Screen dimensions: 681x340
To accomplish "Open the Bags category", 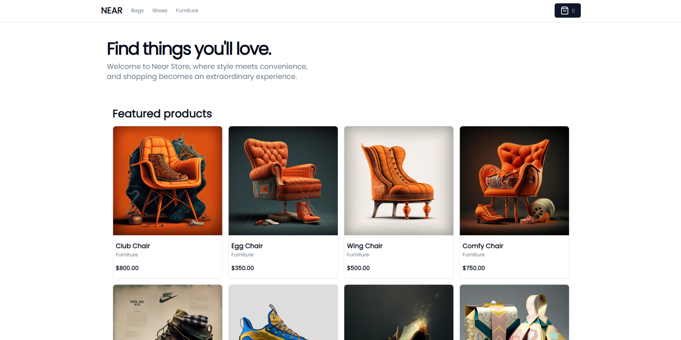I will pos(137,11).
